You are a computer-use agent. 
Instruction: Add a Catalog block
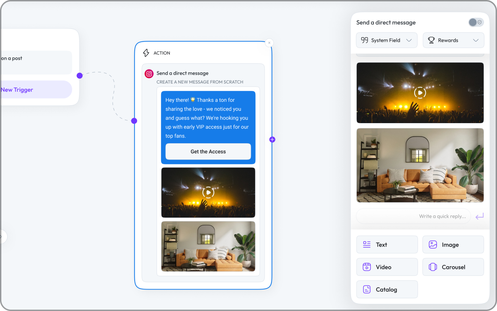click(387, 290)
